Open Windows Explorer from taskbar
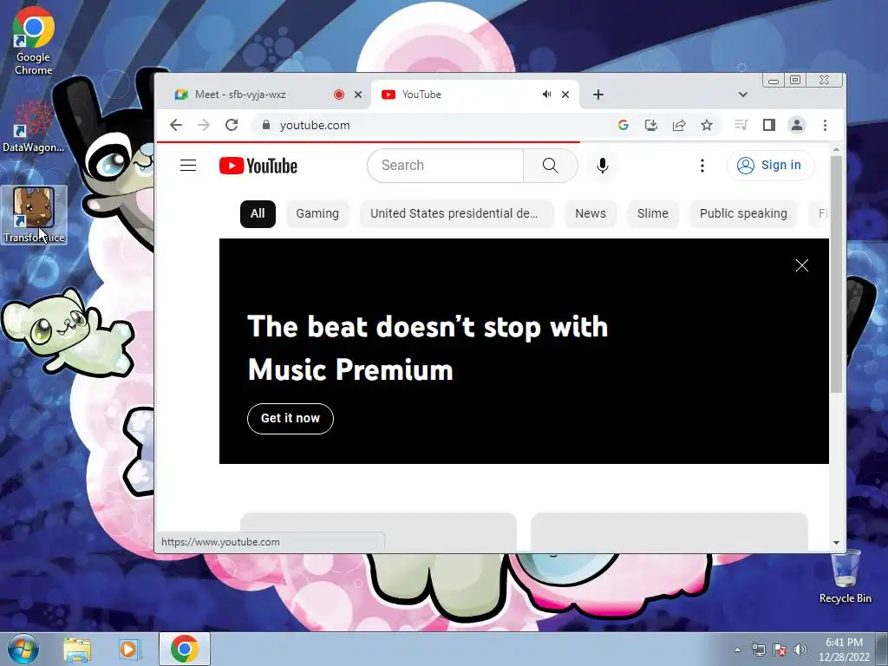Screen dimensions: 888x666 point(77,649)
